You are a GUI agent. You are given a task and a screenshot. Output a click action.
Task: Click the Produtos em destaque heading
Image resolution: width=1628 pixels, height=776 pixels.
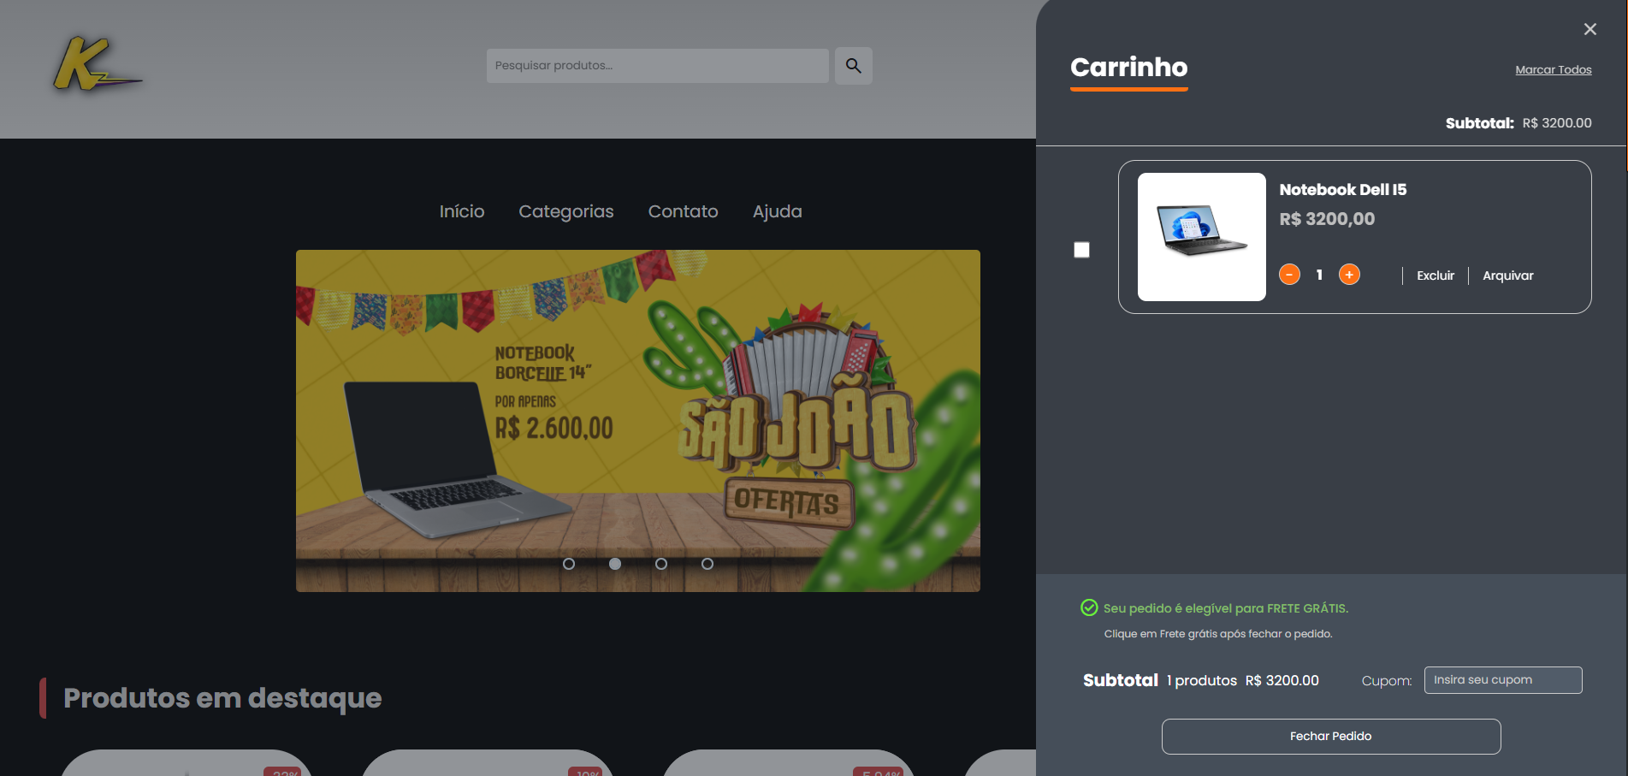pyautogui.click(x=222, y=698)
